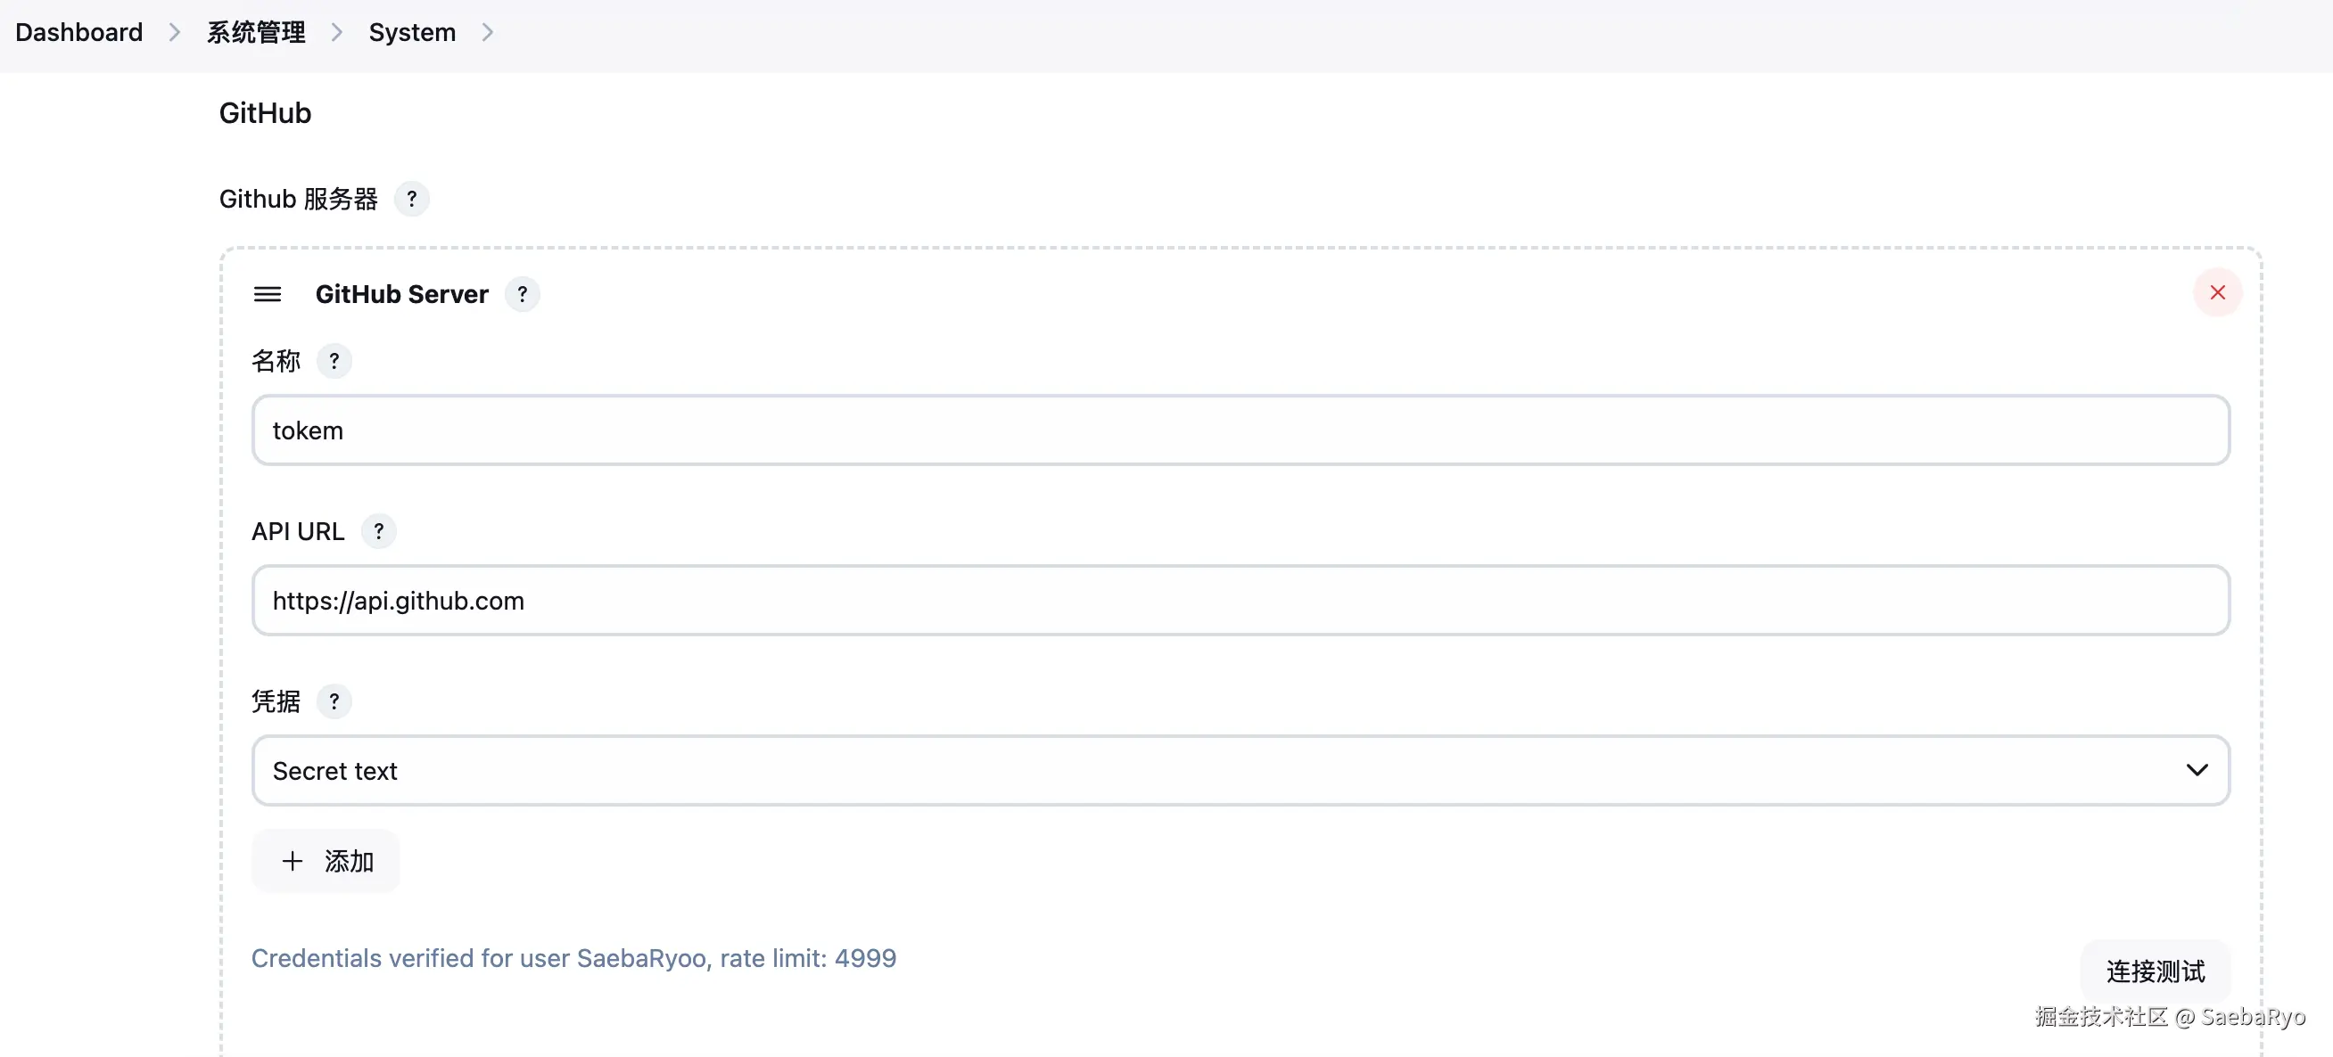Click the Github 服务器 help icon
The width and height of the screenshot is (2333, 1057).
(x=411, y=198)
